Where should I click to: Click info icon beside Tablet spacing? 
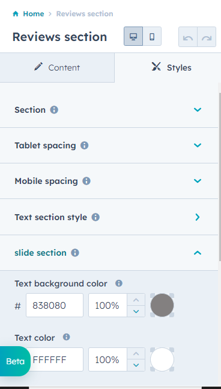(85, 145)
